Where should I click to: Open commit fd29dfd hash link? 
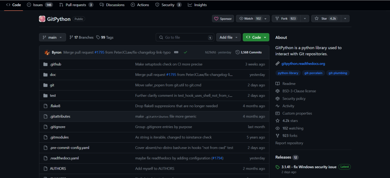(211, 52)
